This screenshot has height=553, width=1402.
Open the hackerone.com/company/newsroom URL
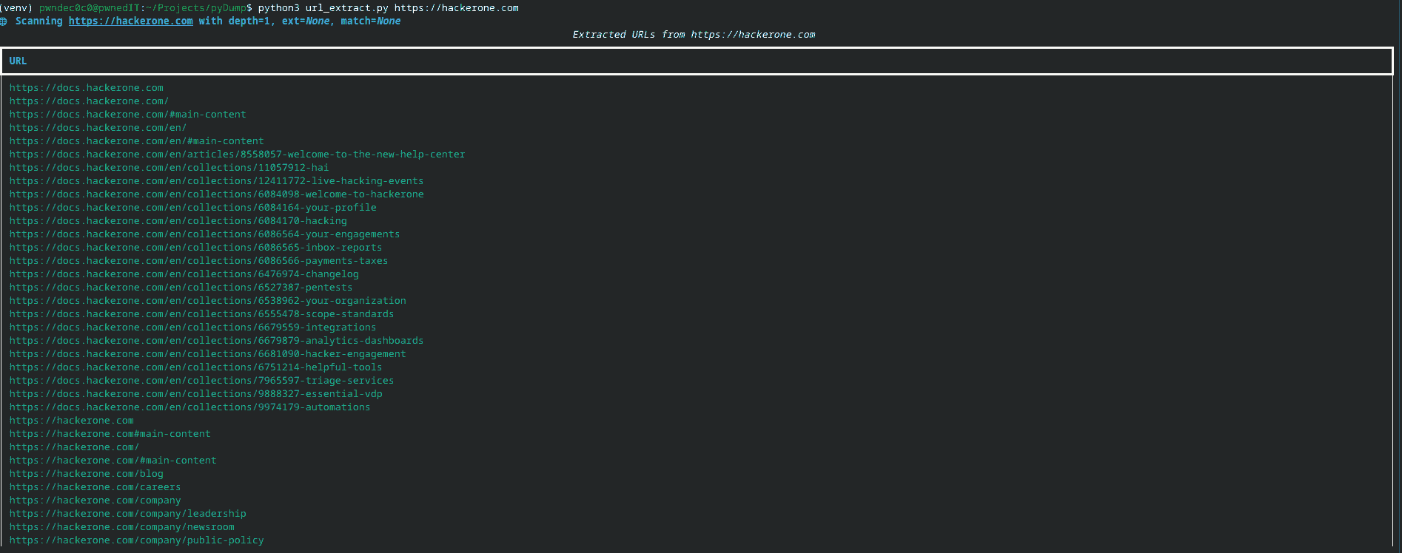[x=122, y=527]
